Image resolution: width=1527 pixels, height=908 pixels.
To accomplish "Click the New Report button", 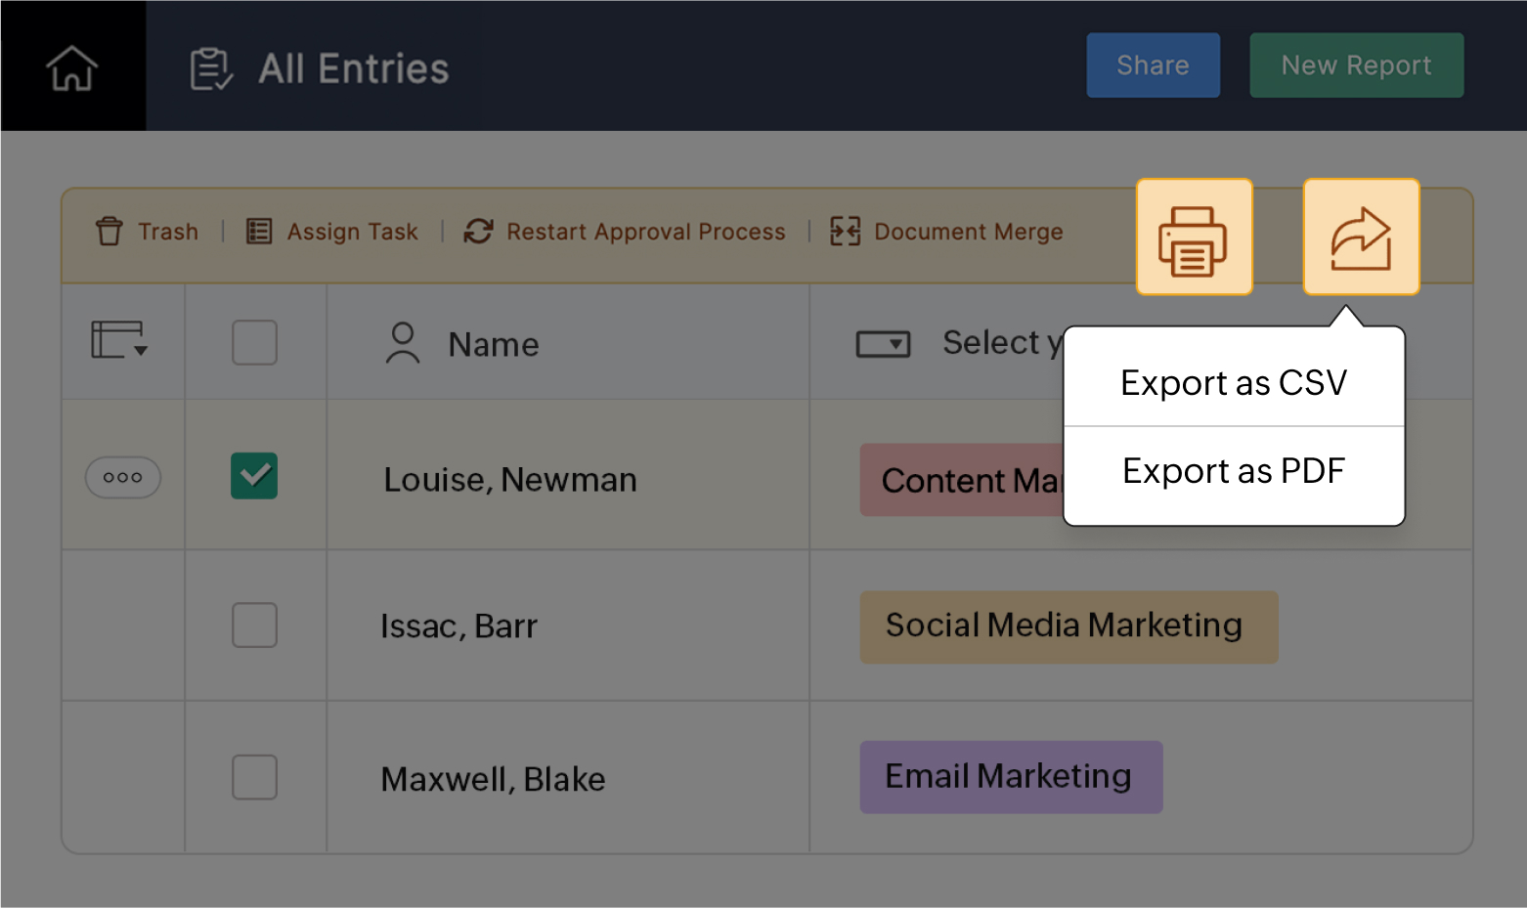I will click(1356, 65).
